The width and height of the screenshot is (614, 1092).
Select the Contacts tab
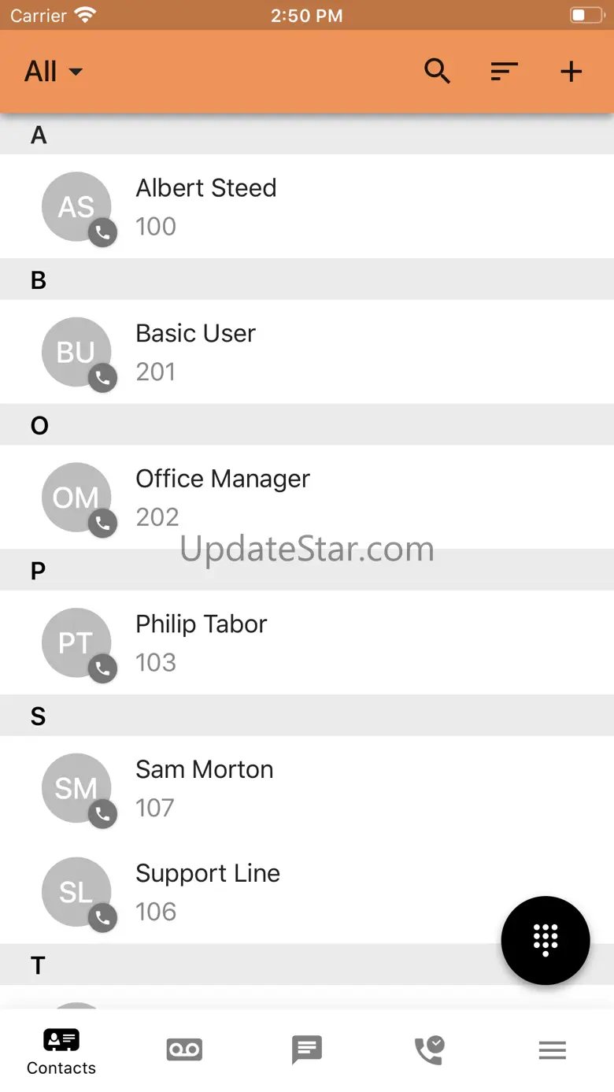61,1051
